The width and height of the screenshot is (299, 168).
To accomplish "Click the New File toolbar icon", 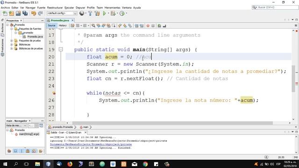I will 5,14.
